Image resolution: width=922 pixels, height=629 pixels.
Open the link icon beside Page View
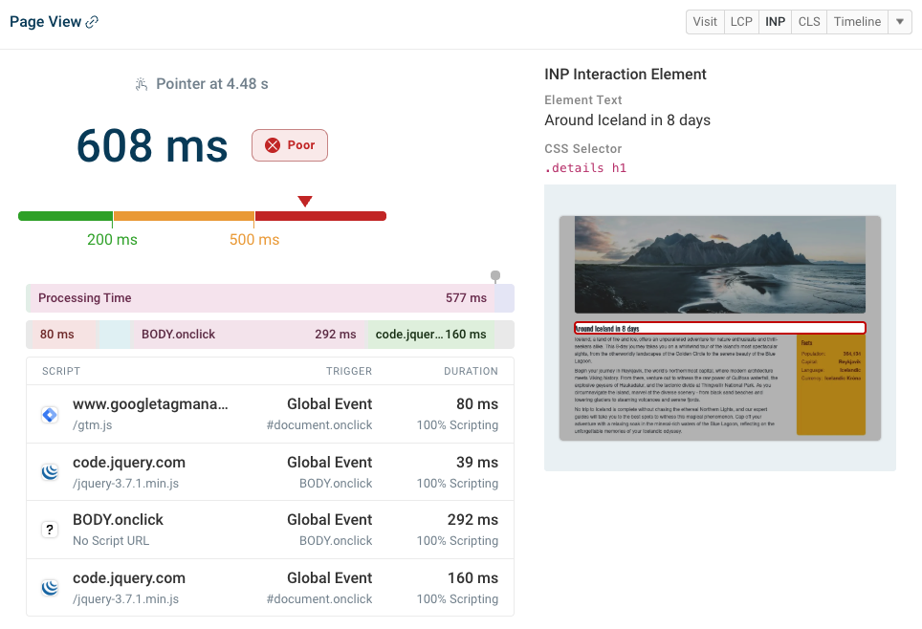(91, 20)
